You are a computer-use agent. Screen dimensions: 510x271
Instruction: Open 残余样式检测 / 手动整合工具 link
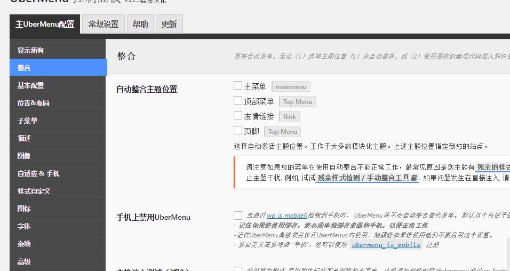367,178
